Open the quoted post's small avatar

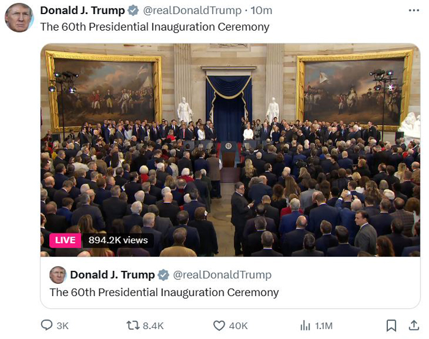(x=58, y=275)
